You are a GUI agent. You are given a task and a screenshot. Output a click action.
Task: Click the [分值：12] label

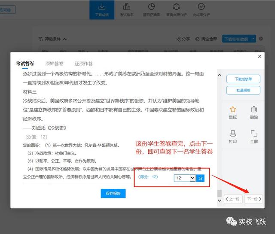tap(36, 137)
